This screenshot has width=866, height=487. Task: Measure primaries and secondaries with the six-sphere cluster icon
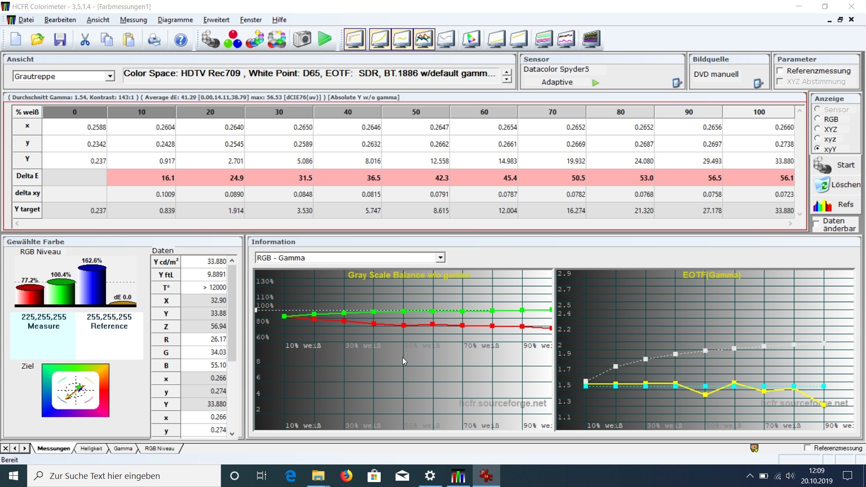[255, 39]
